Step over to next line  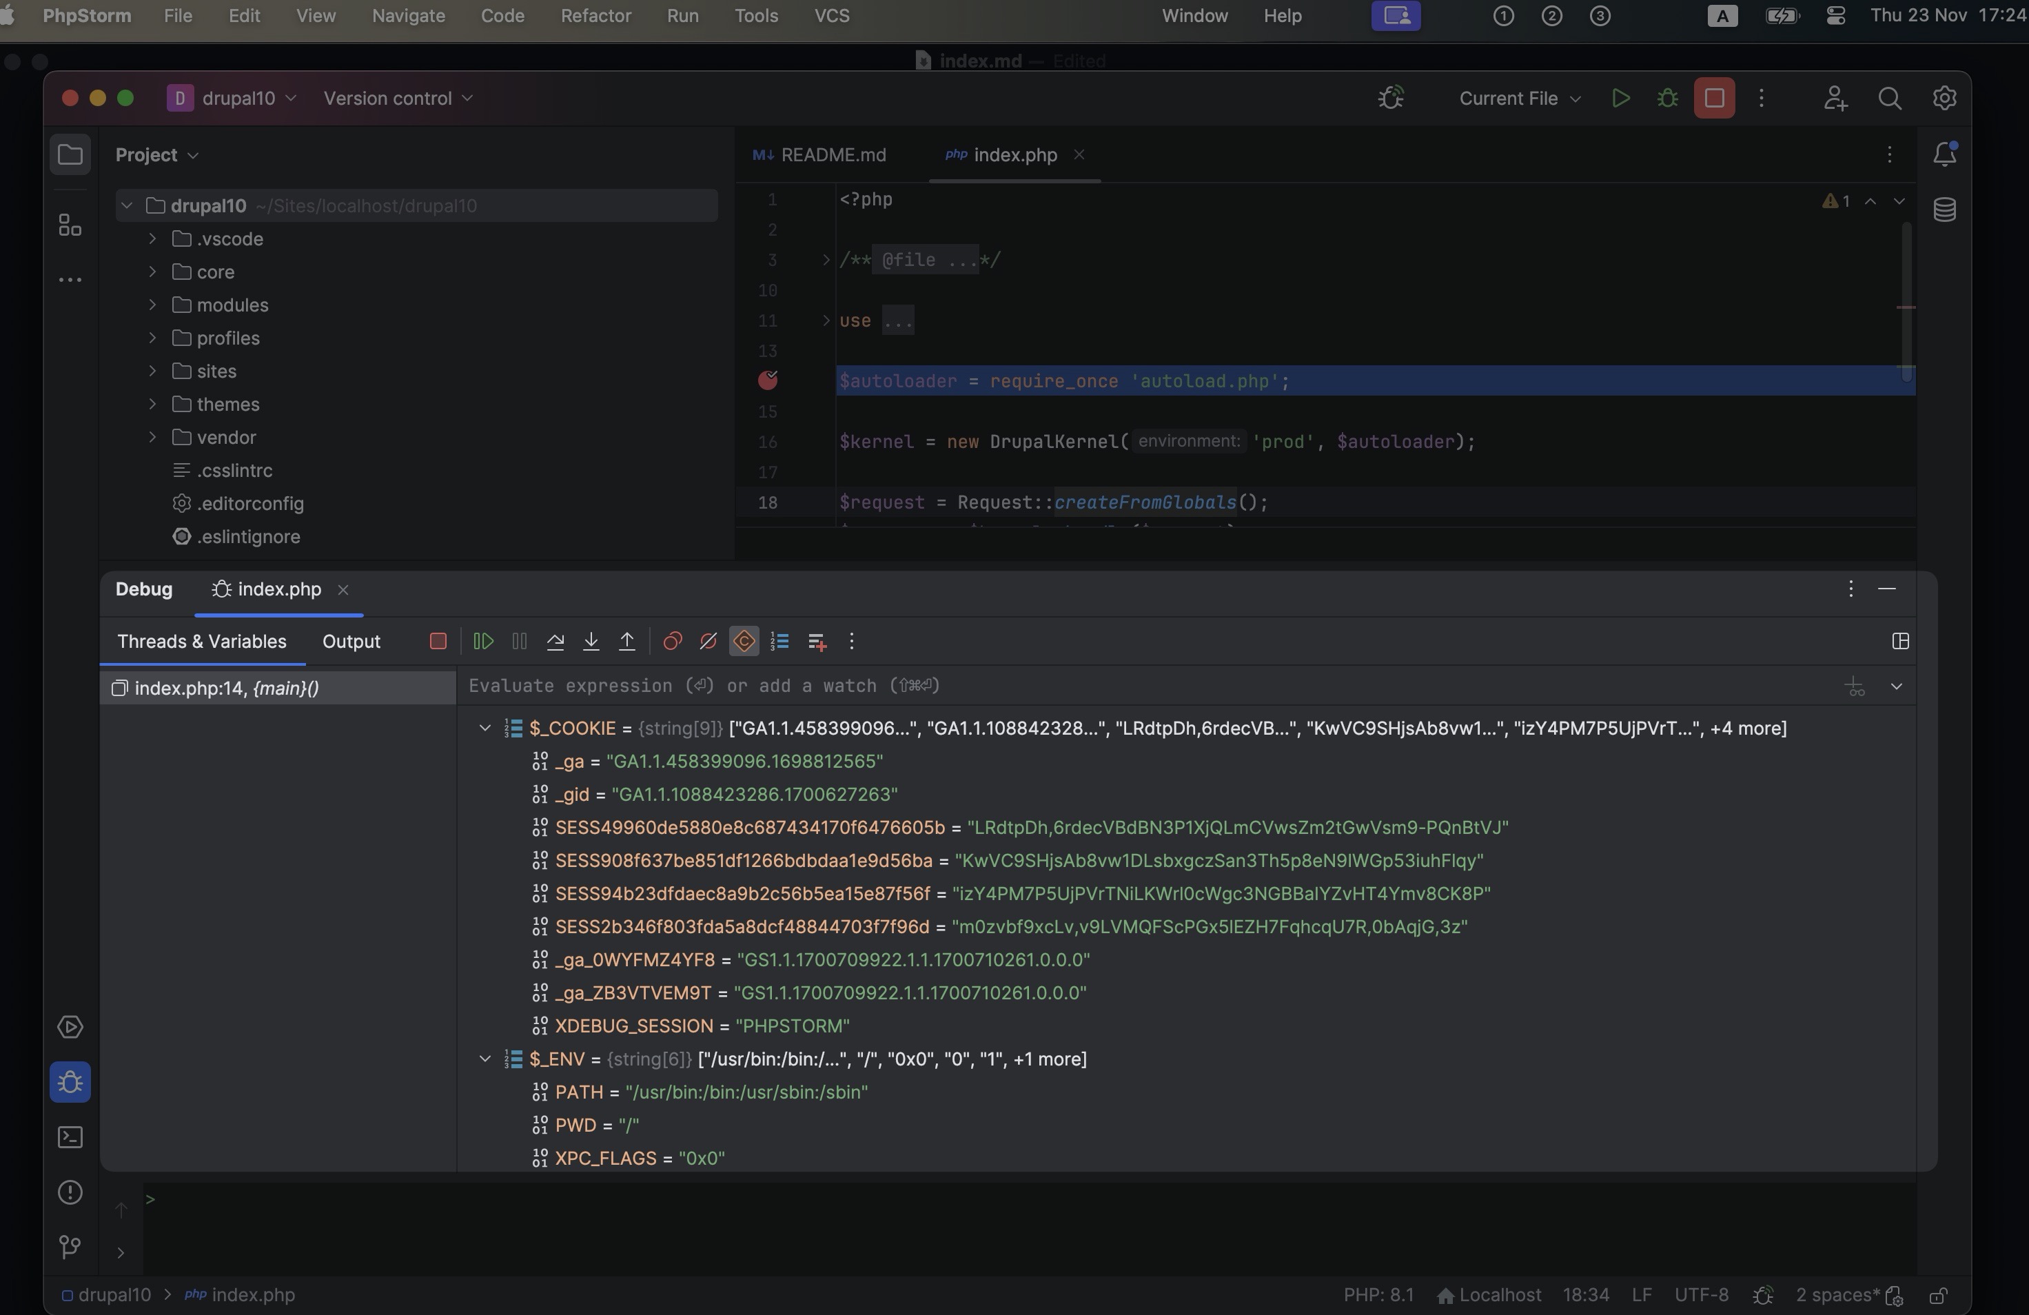coord(555,641)
